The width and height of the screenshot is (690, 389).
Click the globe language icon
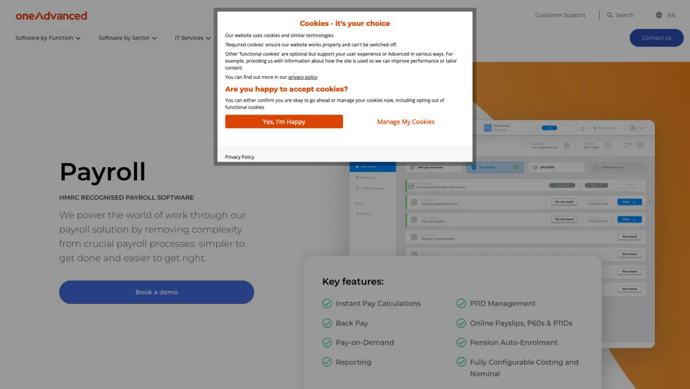(x=659, y=16)
